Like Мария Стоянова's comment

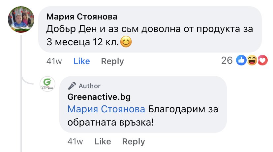pos(81,61)
